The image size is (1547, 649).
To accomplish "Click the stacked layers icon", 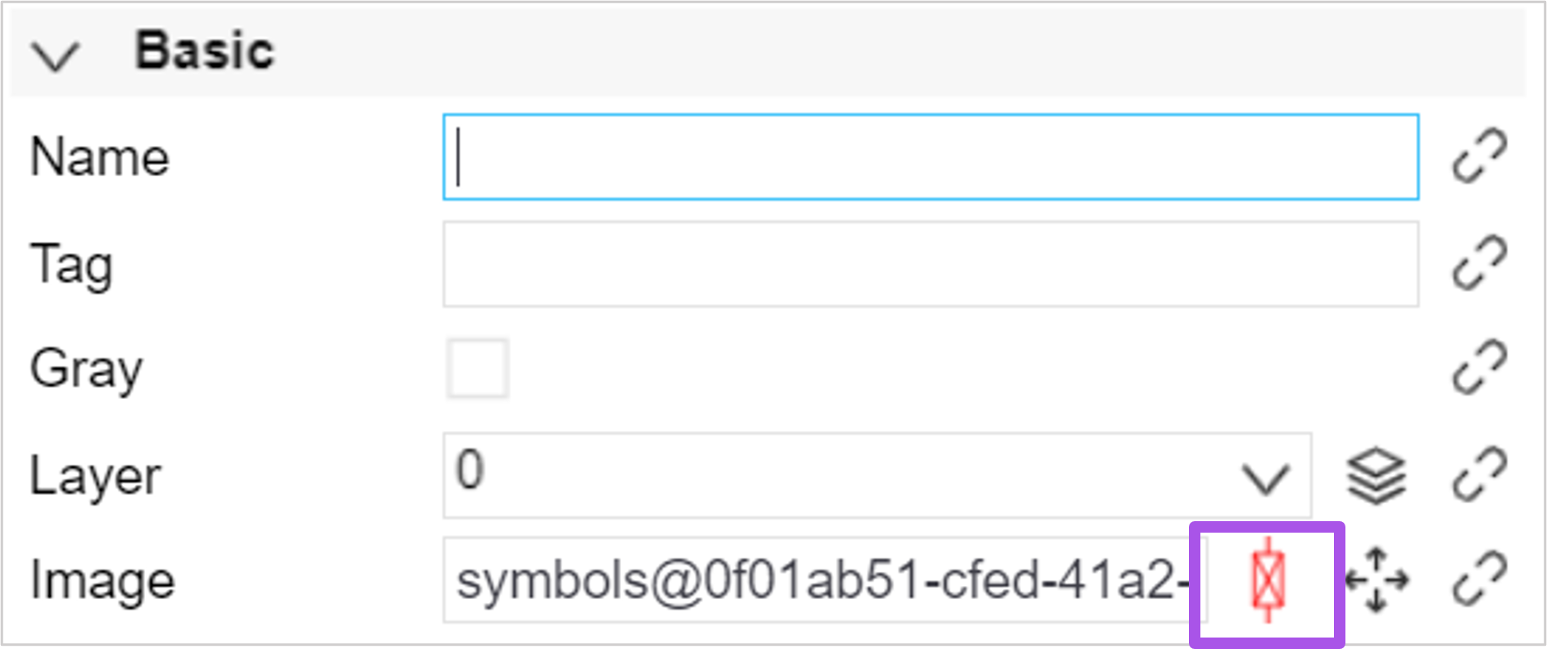I will click(1376, 475).
